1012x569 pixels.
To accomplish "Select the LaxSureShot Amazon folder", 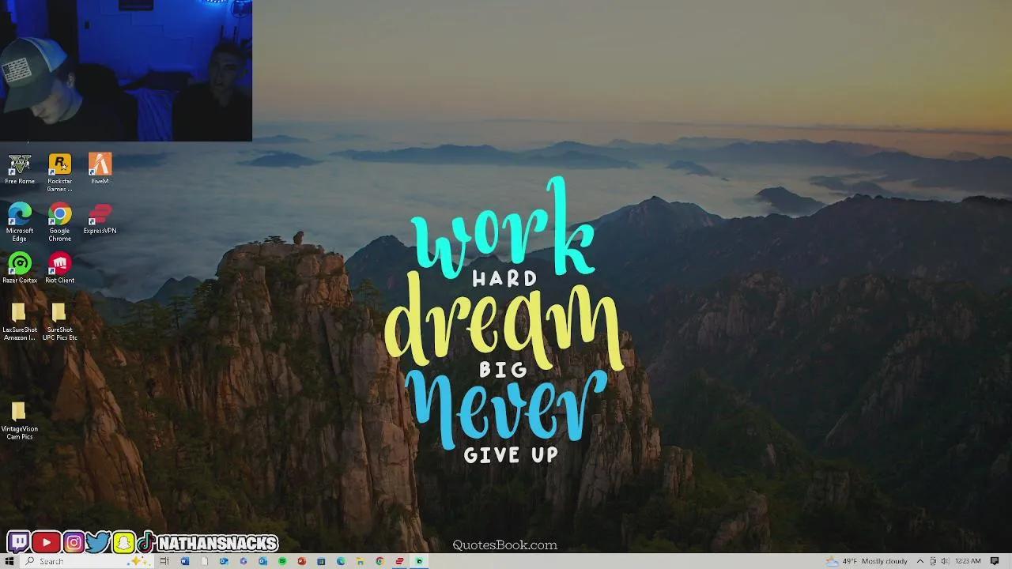I will 20,322.
